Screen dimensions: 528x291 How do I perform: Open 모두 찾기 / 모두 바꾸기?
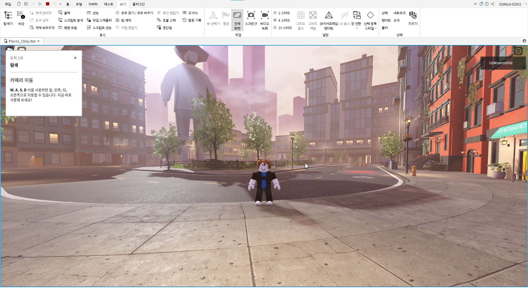(x=134, y=13)
